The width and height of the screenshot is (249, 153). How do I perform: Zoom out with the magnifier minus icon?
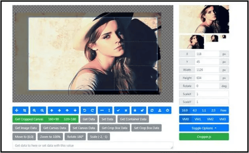[x=42, y=111]
